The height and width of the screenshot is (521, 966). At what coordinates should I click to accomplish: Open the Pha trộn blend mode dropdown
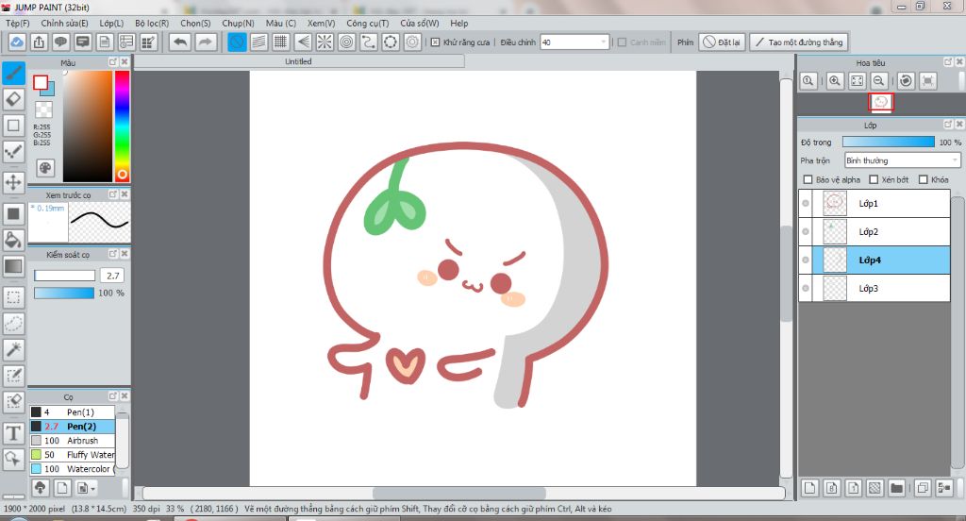903,160
